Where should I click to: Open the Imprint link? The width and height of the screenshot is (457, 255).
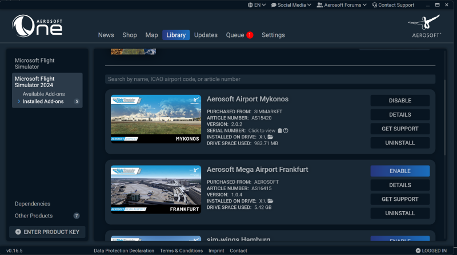click(217, 250)
